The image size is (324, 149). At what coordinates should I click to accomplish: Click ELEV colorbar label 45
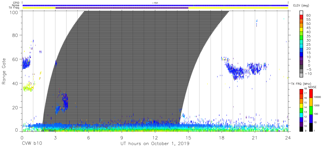tap(308, 28)
